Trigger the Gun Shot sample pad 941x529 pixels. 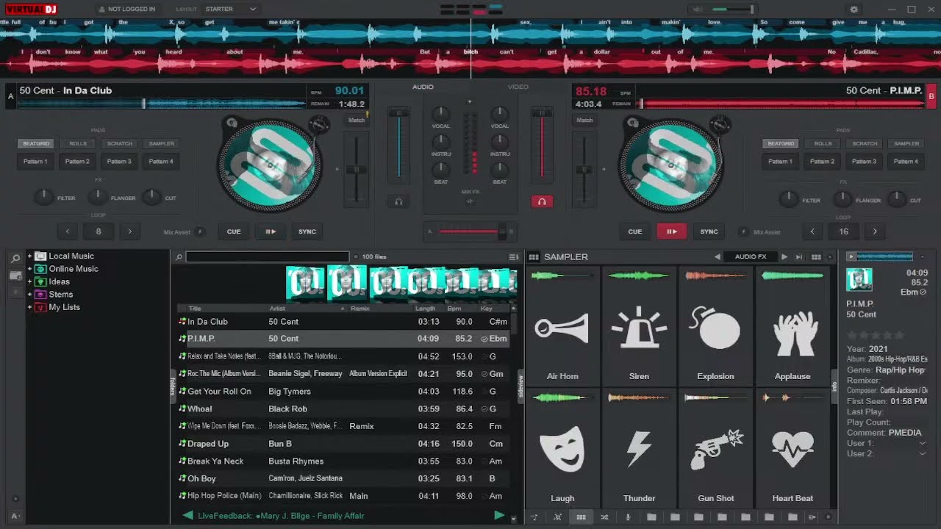click(715, 448)
